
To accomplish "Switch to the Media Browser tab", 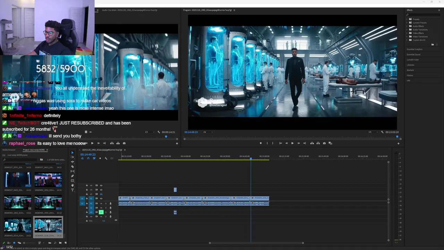I will pyautogui.click(x=9, y=150).
